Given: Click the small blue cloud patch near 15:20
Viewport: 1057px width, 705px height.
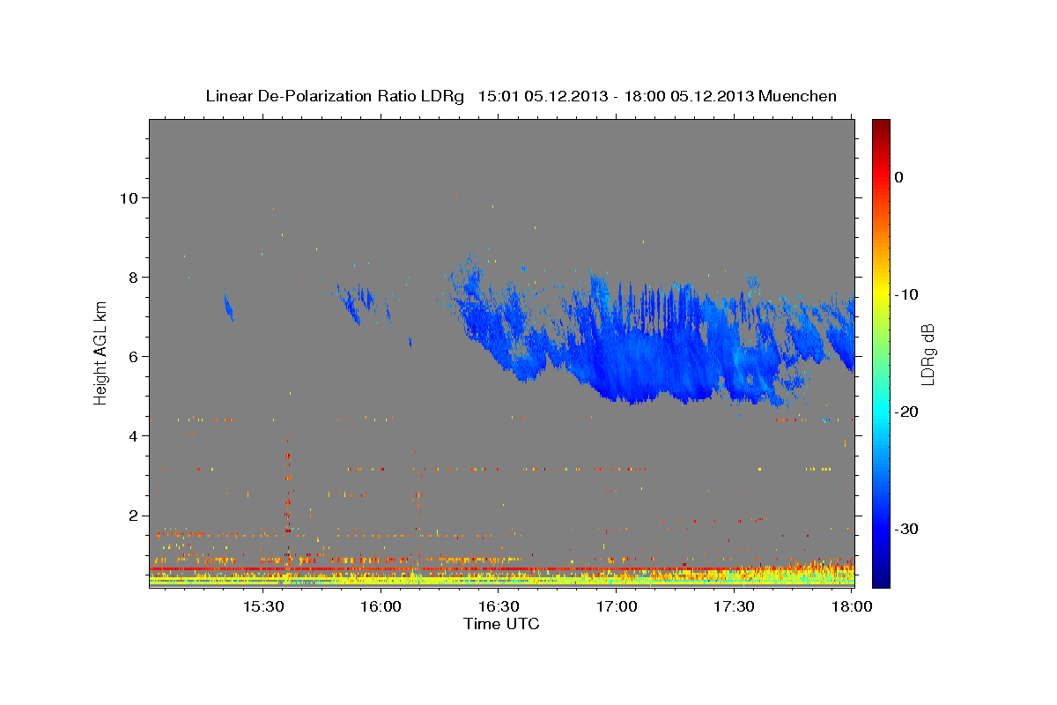Looking at the screenshot, I should point(229,307).
